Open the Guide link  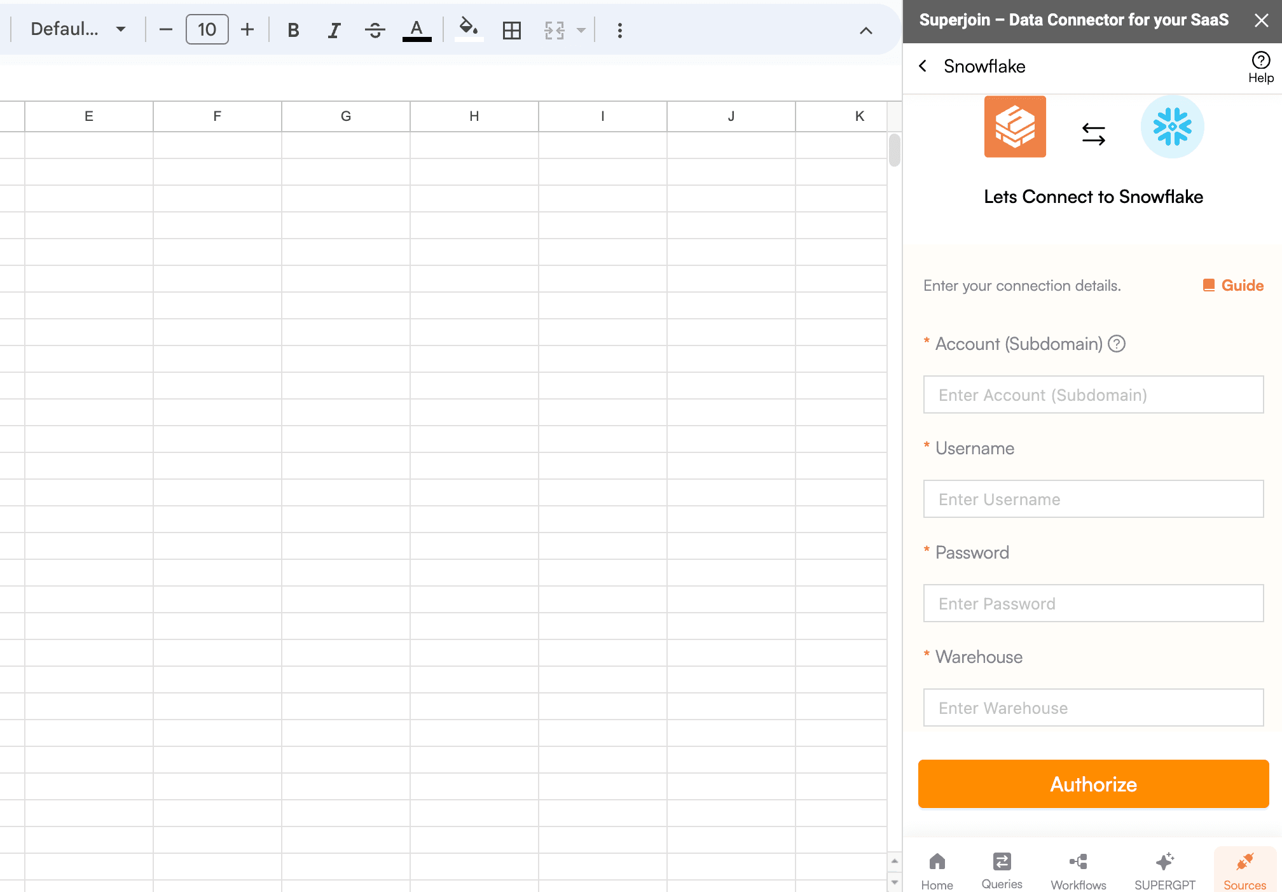[1233, 285]
